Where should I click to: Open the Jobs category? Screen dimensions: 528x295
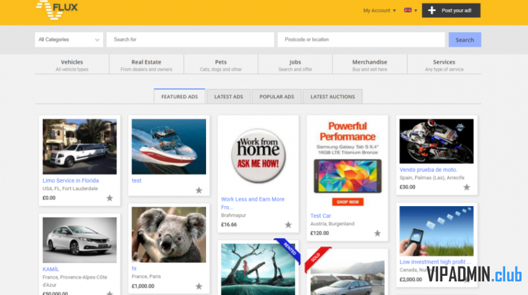[295, 65]
